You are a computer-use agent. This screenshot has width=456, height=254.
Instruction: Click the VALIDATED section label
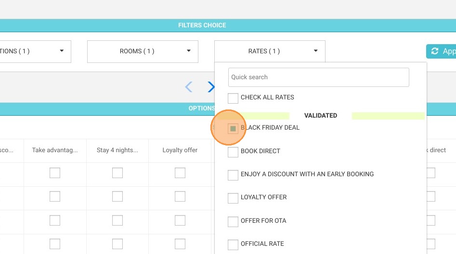point(321,115)
